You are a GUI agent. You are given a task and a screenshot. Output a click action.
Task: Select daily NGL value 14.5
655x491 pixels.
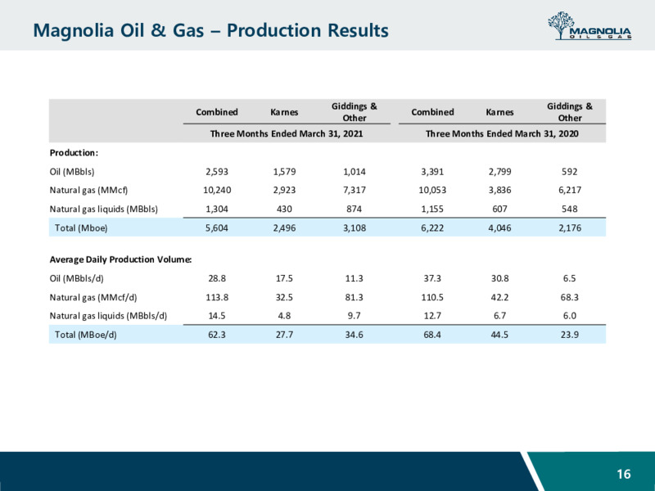click(217, 316)
